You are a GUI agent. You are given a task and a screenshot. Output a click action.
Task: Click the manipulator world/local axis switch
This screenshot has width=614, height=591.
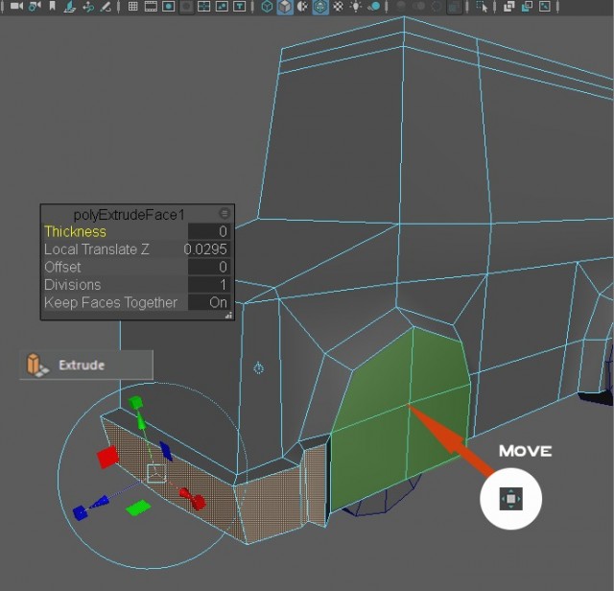pyautogui.click(x=258, y=368)
